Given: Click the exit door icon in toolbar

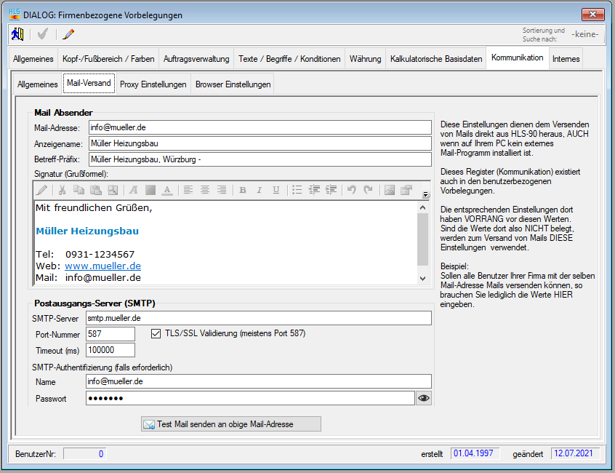Looking at the screenshot, I should [x=17, y=33].
